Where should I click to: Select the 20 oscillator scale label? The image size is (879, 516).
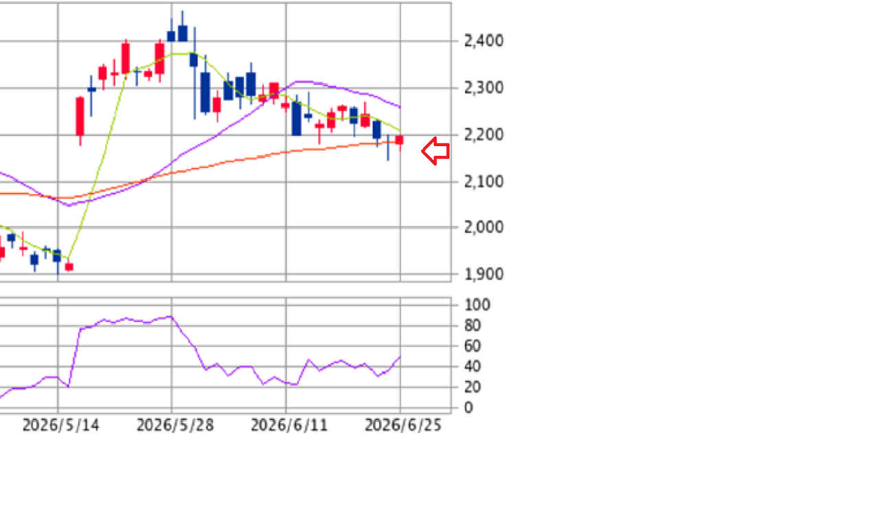pos(473,387)
